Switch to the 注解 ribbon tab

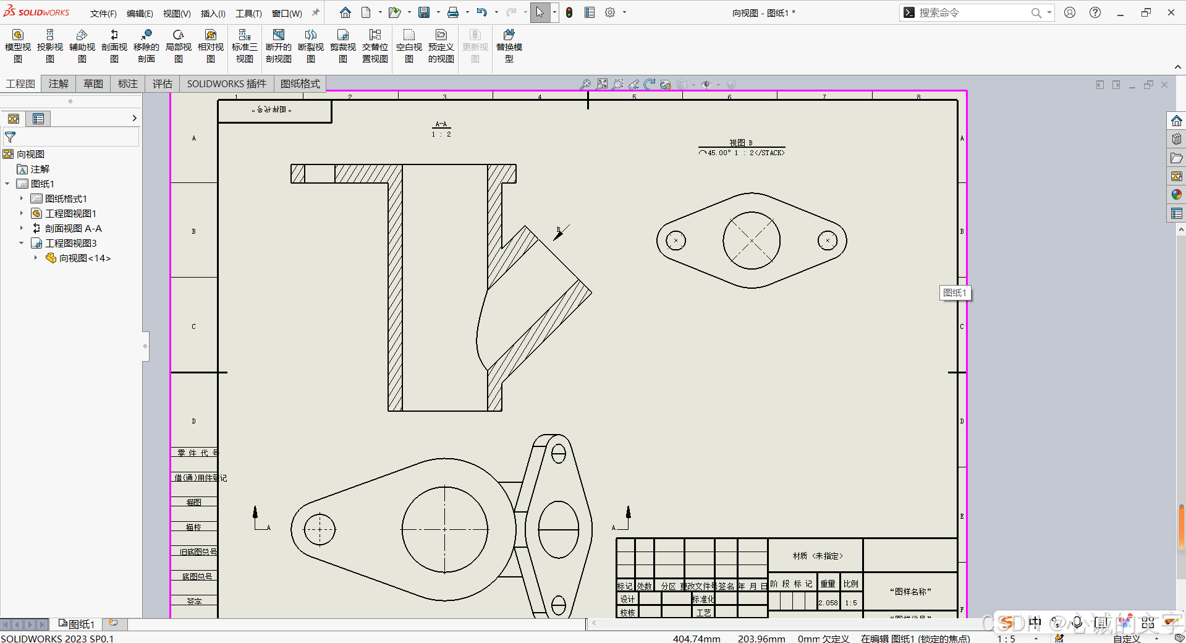(x=59, y=84)
